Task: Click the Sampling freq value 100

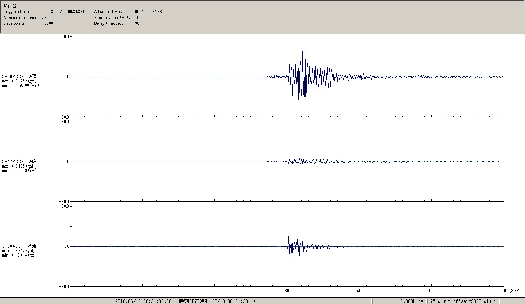Action: pyautogui.click(x=138, y=18)
